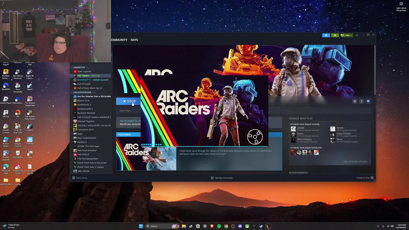Click the ACHIEVEMENTS section header

[x=298, y=173]
